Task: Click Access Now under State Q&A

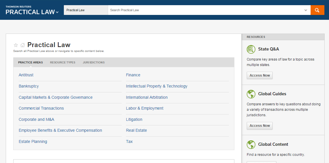Action: 260,75
